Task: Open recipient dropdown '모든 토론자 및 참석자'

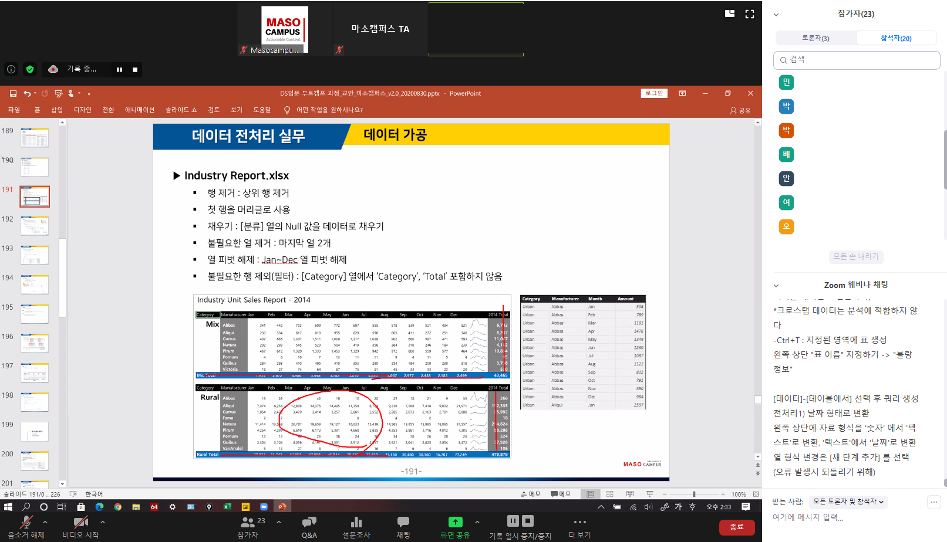Action: click(x=848, y=502)
